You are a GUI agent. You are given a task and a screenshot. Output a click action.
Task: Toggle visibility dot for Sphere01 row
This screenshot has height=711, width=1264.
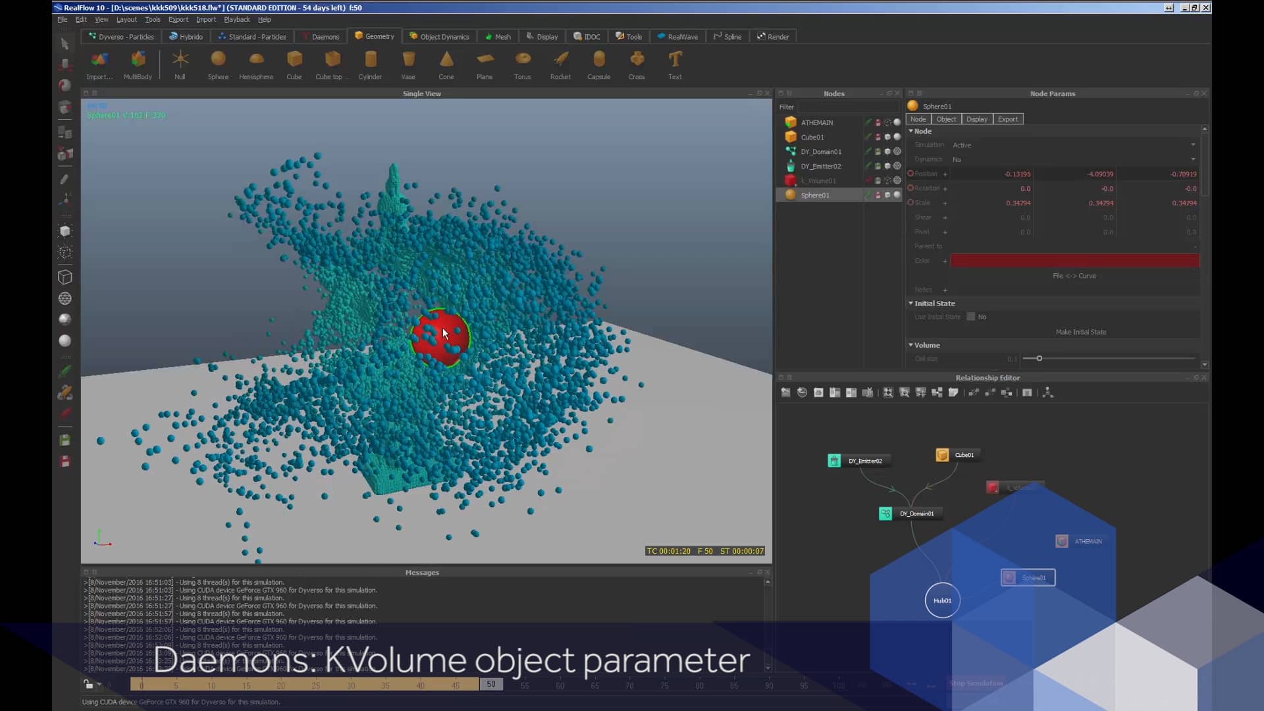897,195
